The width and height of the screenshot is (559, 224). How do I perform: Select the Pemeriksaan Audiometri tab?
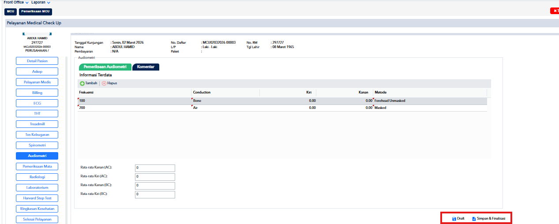point(105,67)
